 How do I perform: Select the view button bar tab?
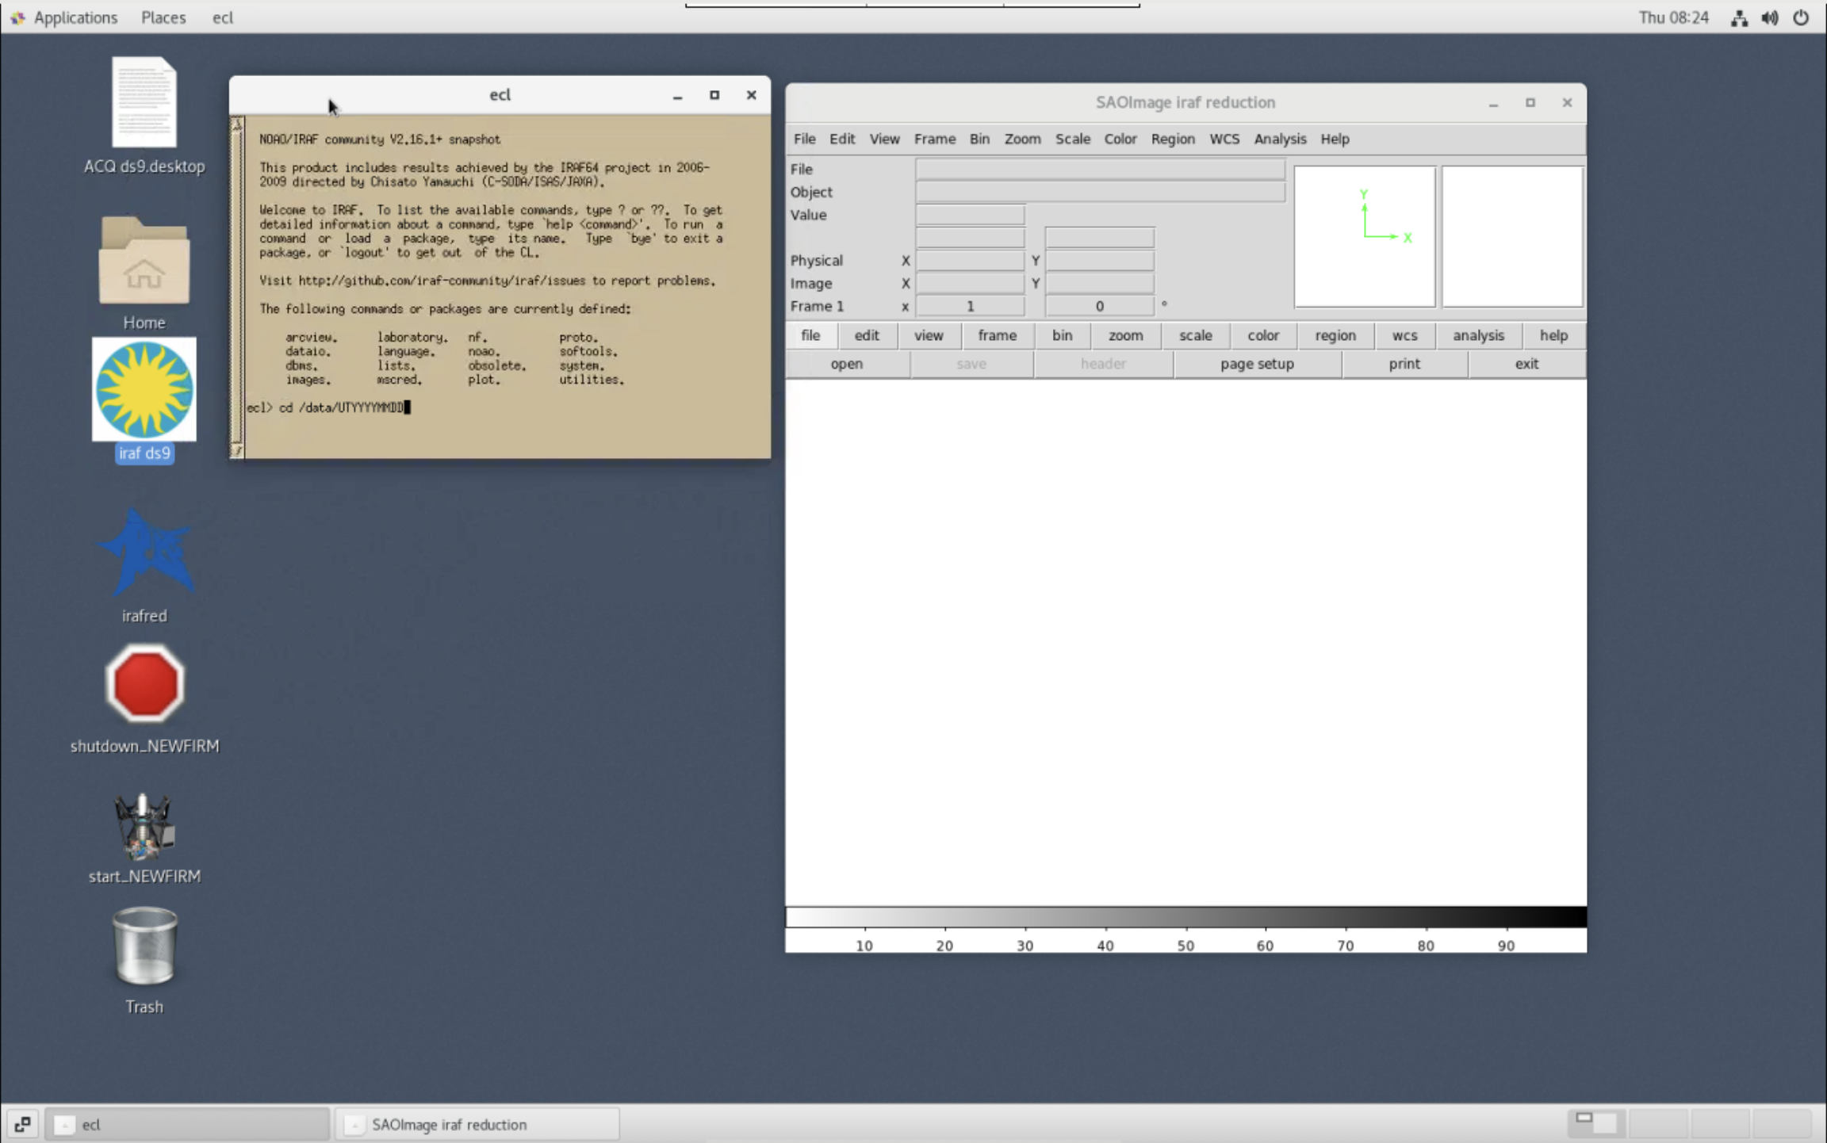pyautogui.click(x=929, y=335)
